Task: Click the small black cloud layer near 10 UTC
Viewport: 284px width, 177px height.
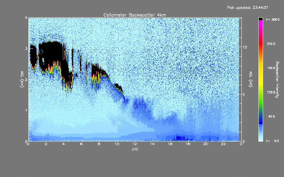Action: [119, 87]
